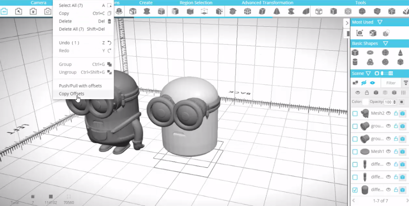
Task: Add the icosahedron shape from Basic Shapes
Action: tap(400, 62)
